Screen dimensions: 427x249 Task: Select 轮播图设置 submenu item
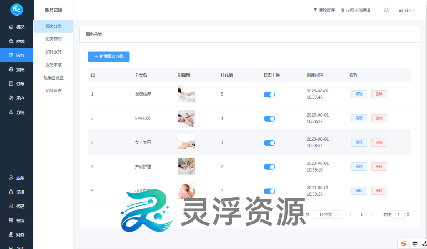tap(53, 77)
